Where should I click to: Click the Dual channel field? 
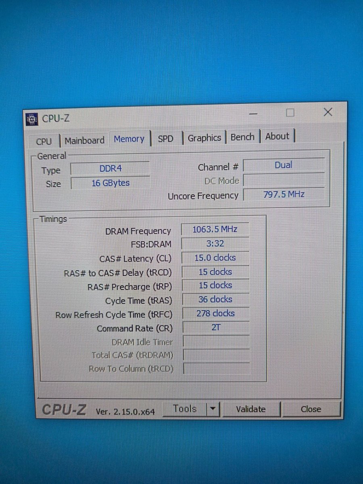(x=284, y=165)
